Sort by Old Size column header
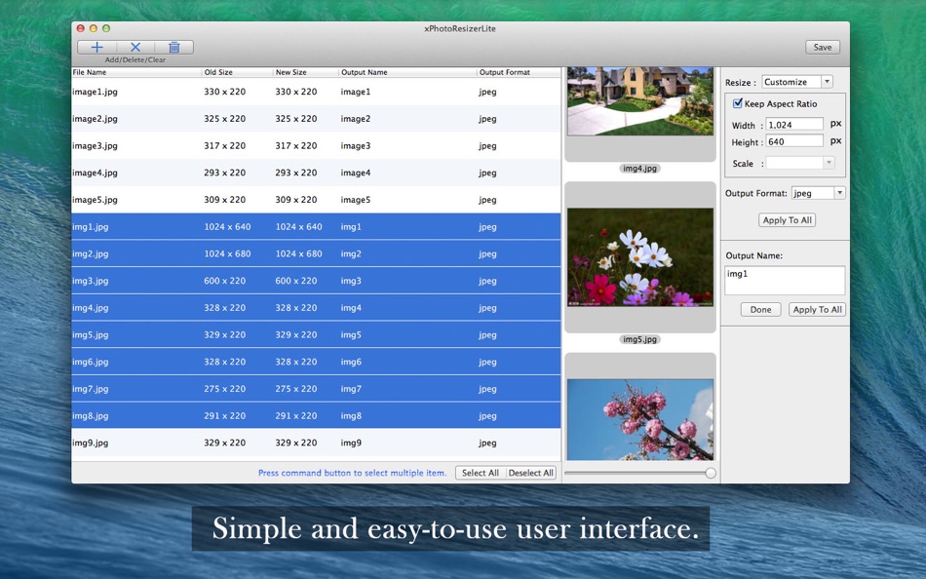Screen dimensions: 926x579 coord(238,72)
